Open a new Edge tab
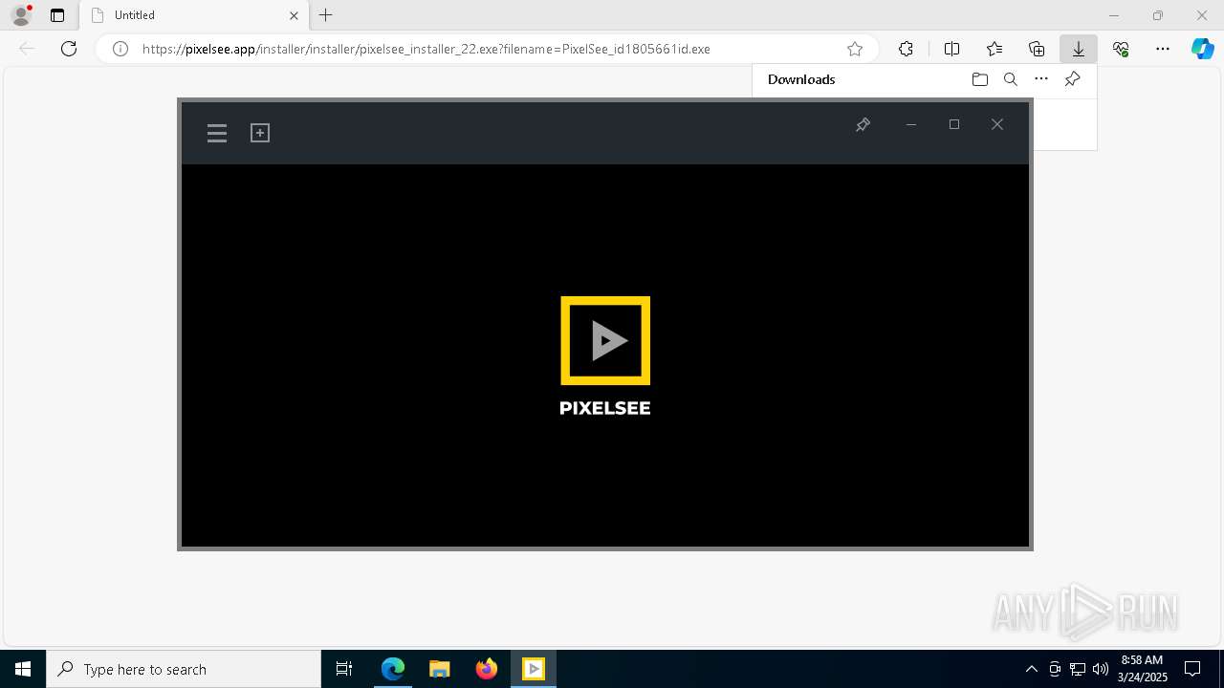The image size is (1224, 688). tap(326, 15)
